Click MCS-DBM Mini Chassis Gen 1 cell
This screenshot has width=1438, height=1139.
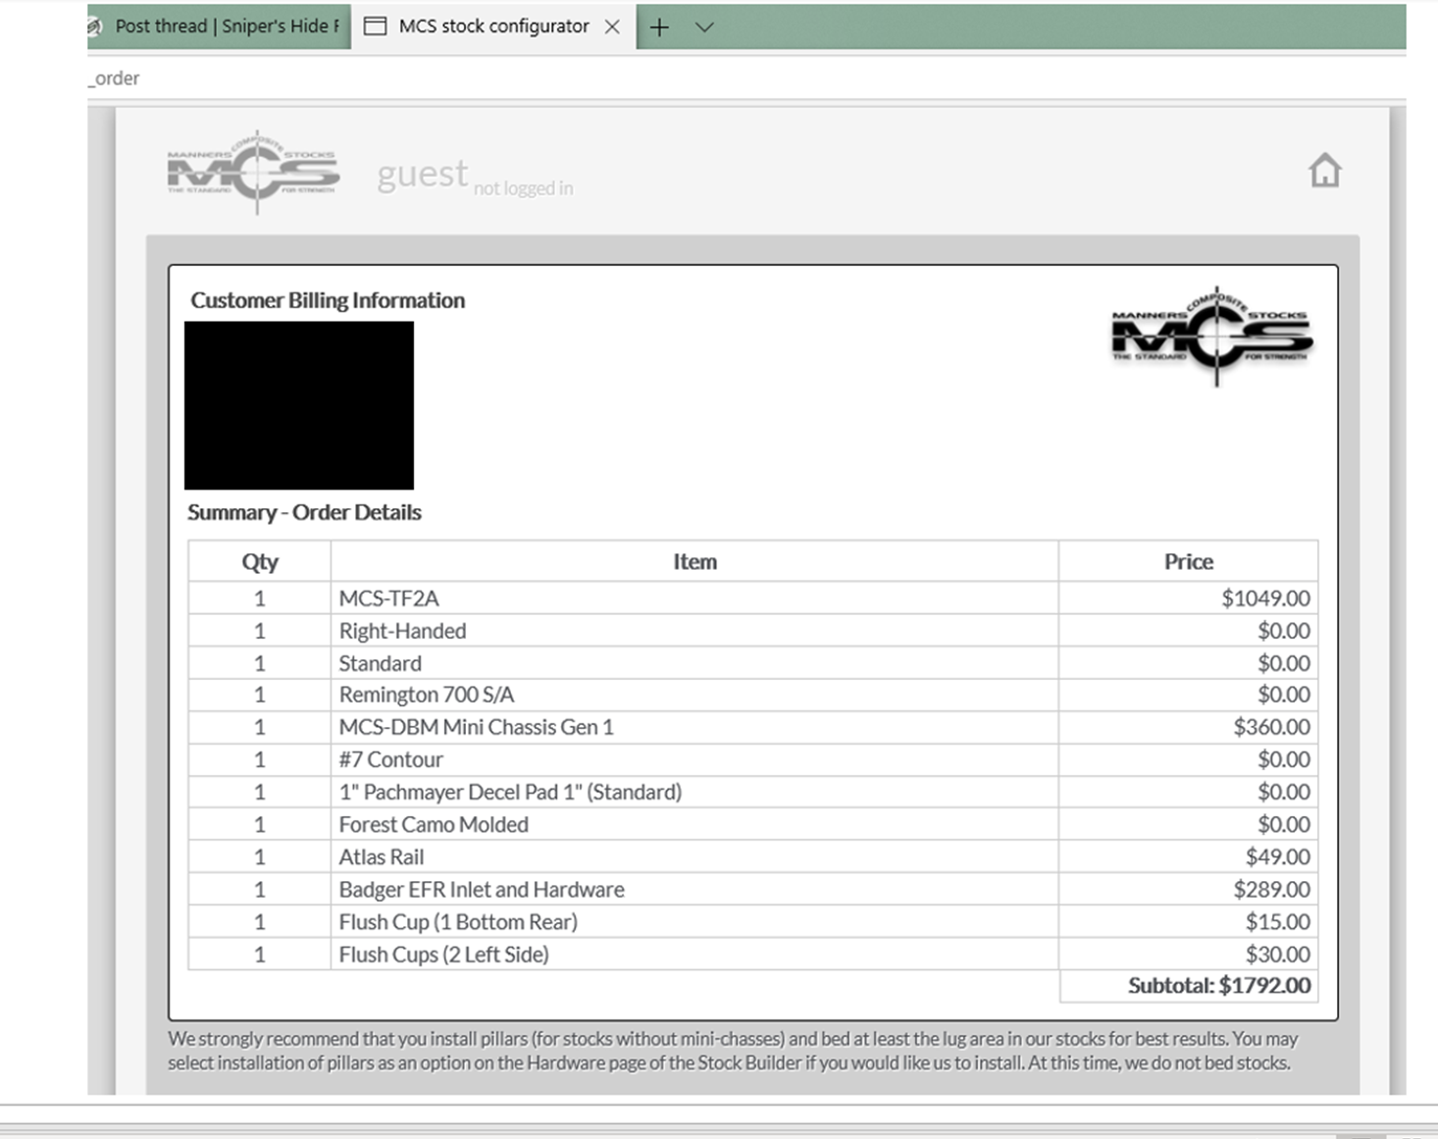tap(694, 727)
